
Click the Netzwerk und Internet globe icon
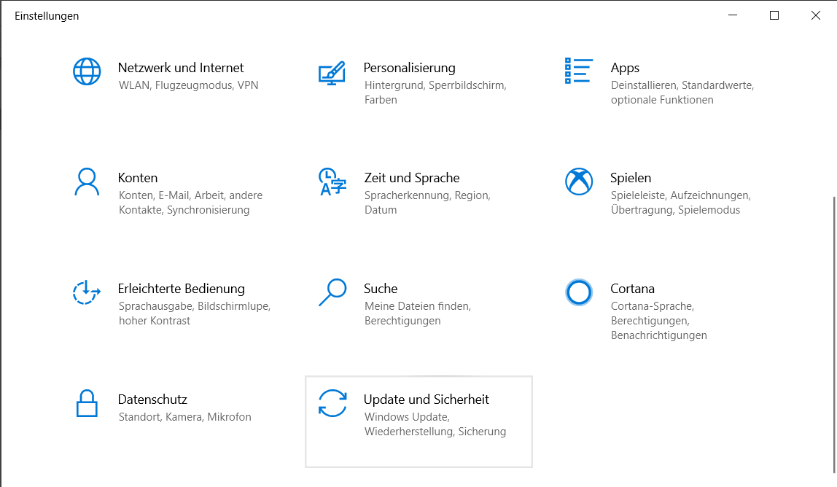(x=87, y=71)
